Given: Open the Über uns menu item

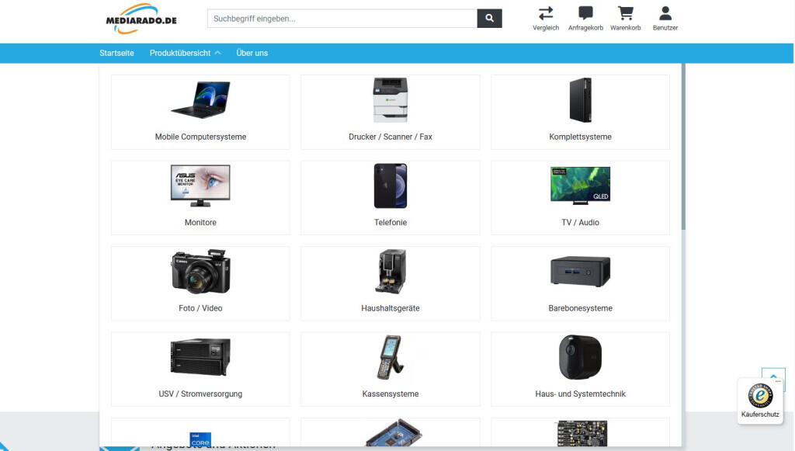Looking at the screenshot, I should point(252,53).
